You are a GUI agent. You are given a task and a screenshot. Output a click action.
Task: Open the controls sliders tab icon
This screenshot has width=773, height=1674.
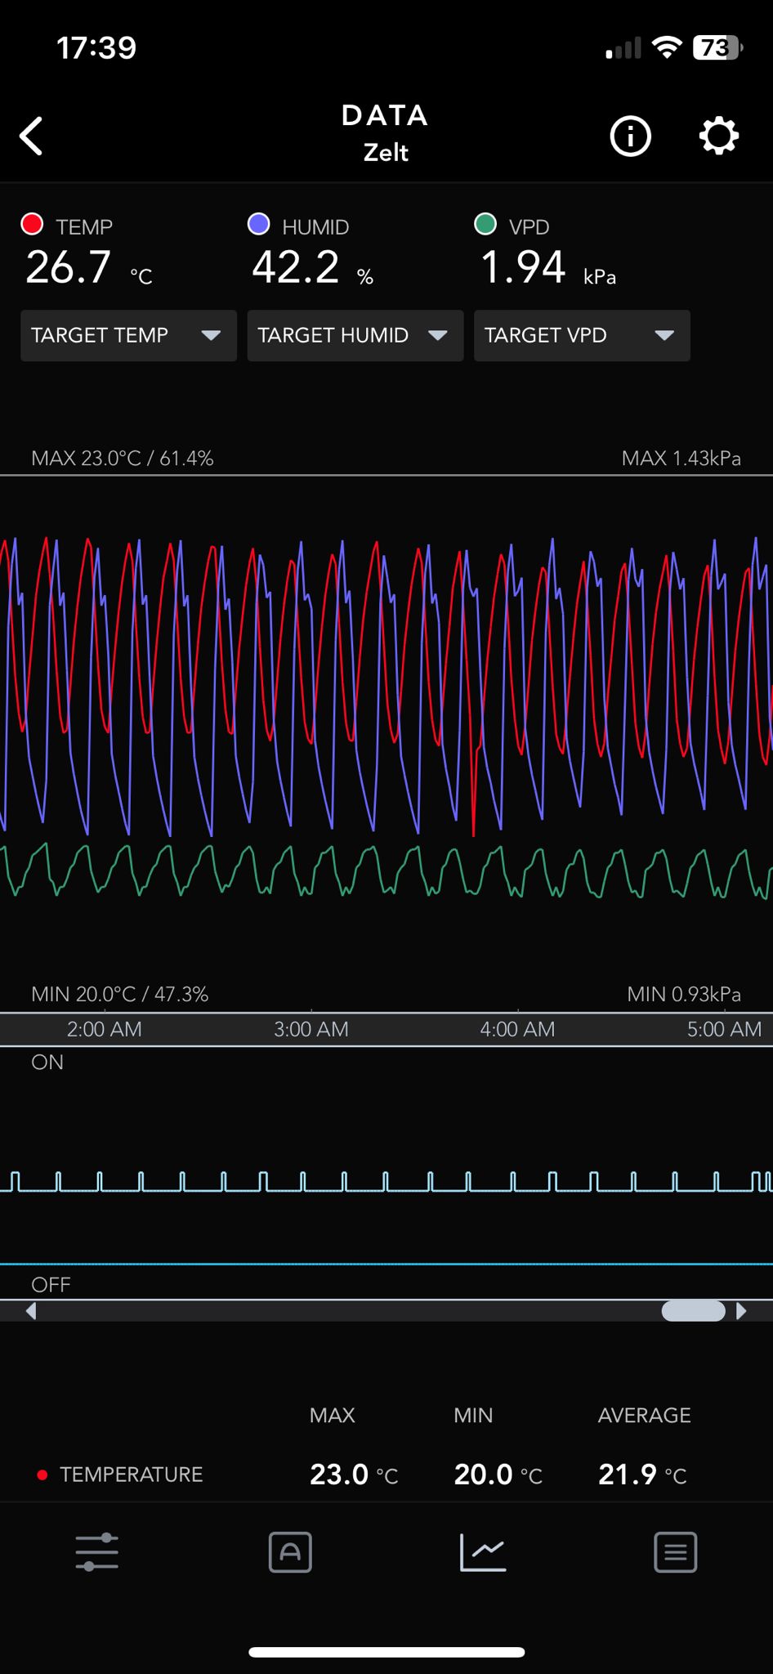97,1551
